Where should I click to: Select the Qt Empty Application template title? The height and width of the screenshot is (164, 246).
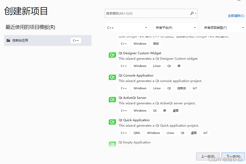coord(134,142)
